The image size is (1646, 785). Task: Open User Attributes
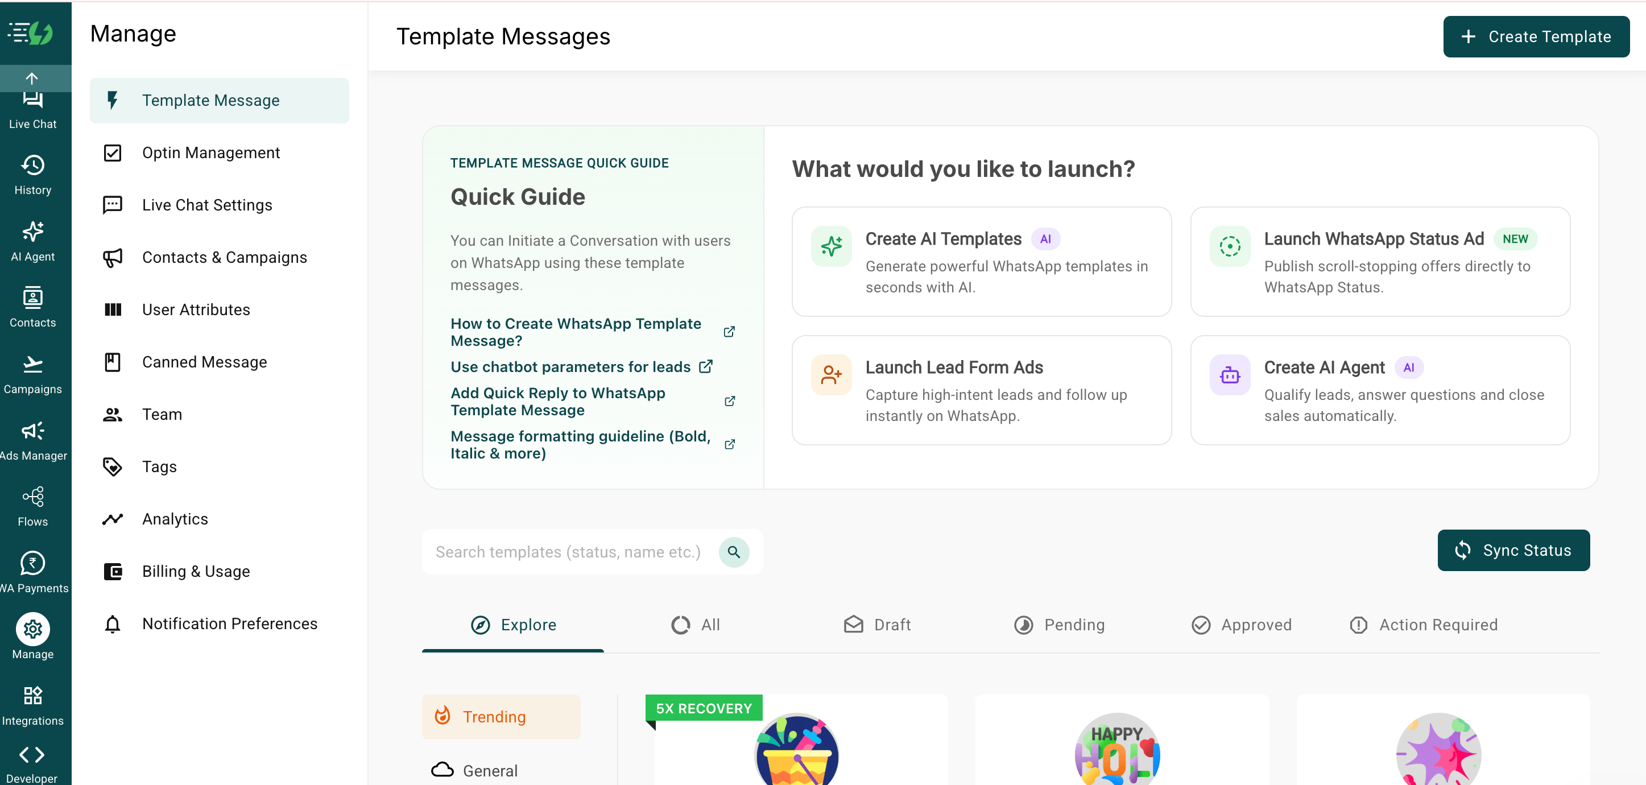click(x=219, y=309)
